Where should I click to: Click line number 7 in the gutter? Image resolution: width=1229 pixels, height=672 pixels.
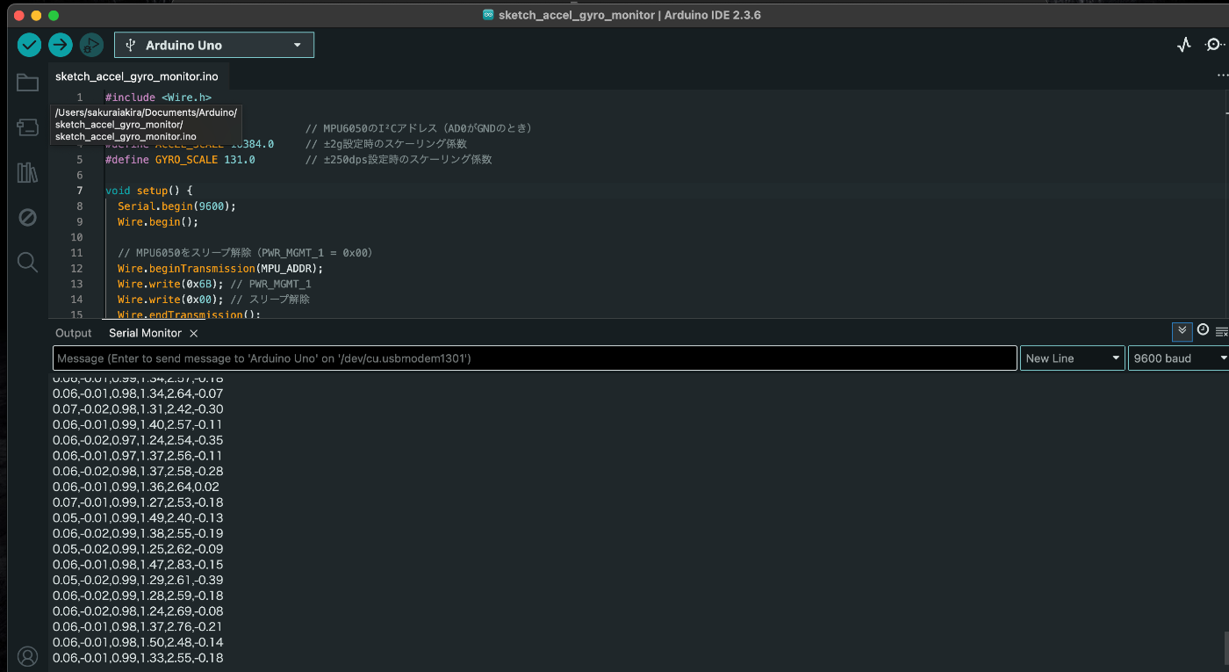[x=80, y=191]
